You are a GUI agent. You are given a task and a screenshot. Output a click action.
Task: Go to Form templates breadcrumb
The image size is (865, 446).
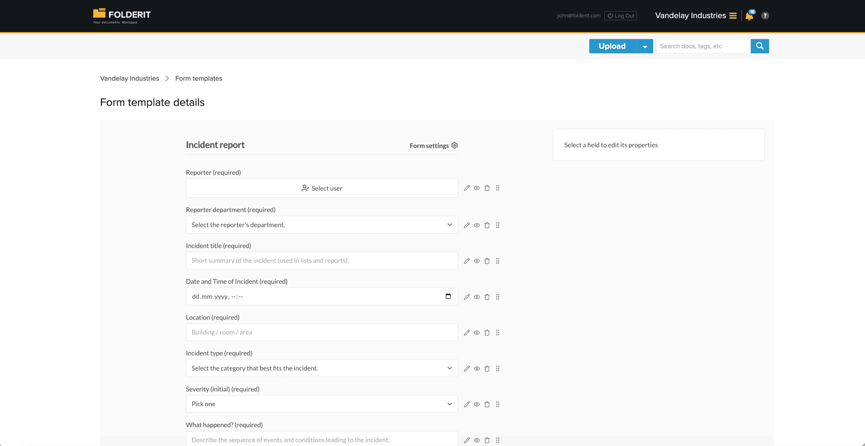(199, 78)
